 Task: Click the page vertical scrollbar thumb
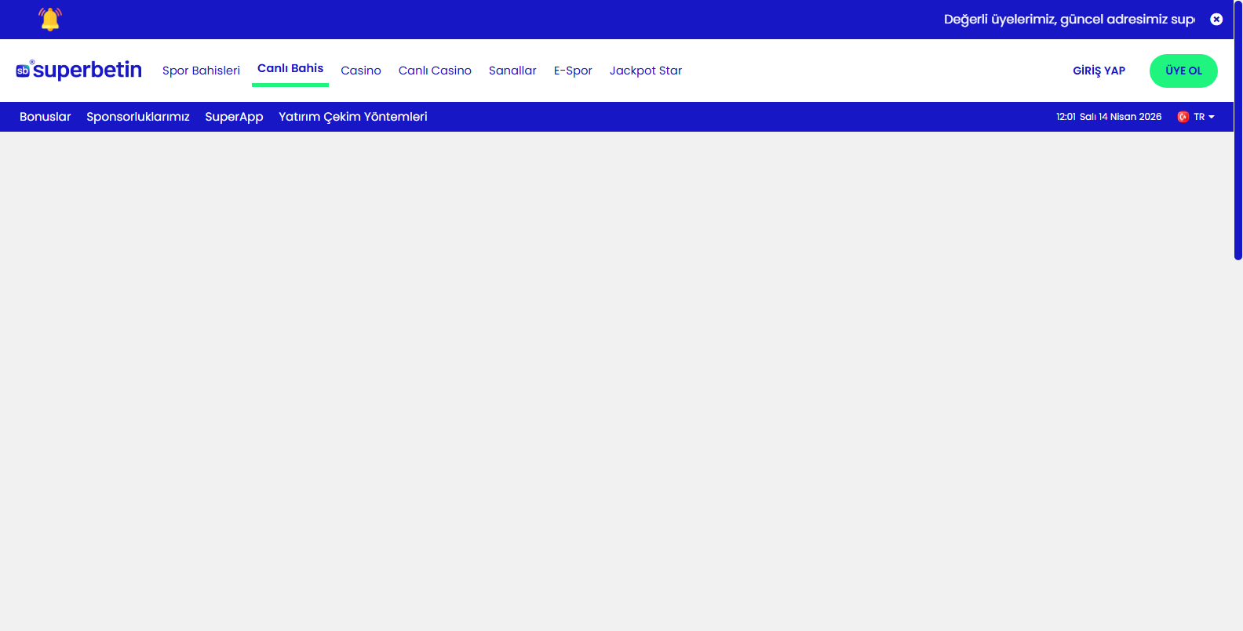pos(1238,130)
